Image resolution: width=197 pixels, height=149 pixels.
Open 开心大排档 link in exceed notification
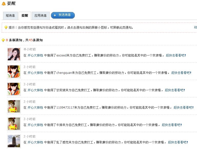pos(35,55)
